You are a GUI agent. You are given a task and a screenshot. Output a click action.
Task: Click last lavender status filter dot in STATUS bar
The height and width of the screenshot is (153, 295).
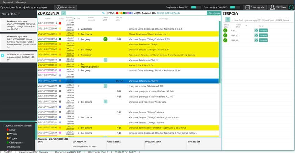point(132,13)
